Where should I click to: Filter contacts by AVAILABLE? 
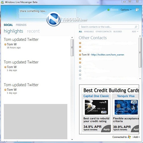[x=89, y=31]
